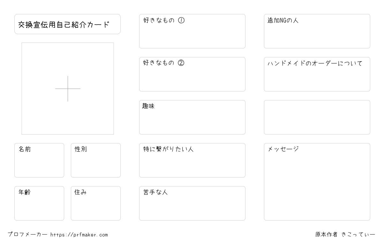The height and width of the screenshot is (239, 383).
Task: Select the 苦手な人 box
Action: [x=192, y=203]
